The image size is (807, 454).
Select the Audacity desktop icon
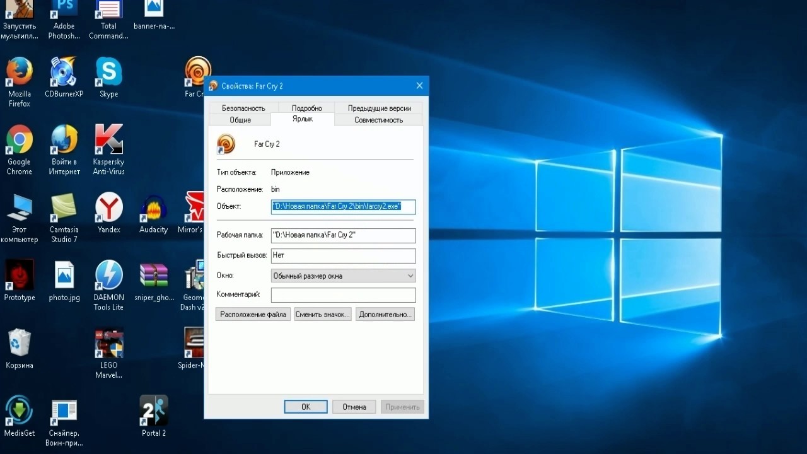click(154, 213)
